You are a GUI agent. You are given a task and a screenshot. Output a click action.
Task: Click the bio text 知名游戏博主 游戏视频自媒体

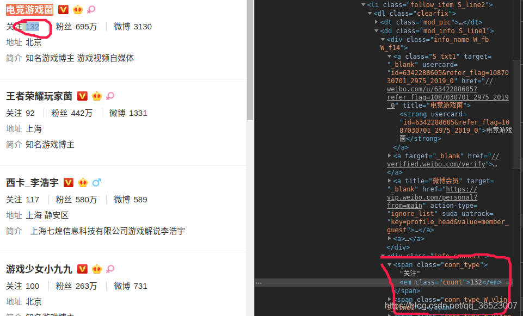coord(79,58)
